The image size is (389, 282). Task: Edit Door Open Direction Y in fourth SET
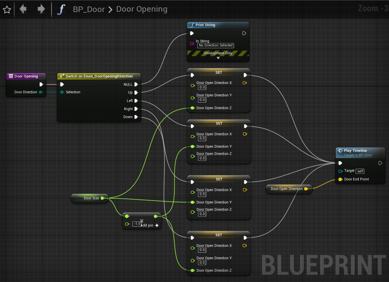pos(202,262)
